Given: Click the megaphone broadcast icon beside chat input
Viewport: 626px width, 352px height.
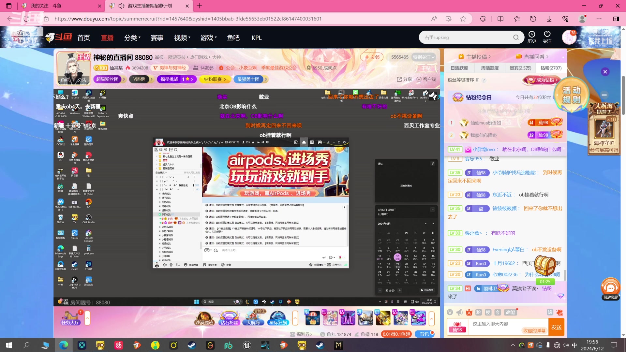Looking at the screenshot, I should (459, 312).
